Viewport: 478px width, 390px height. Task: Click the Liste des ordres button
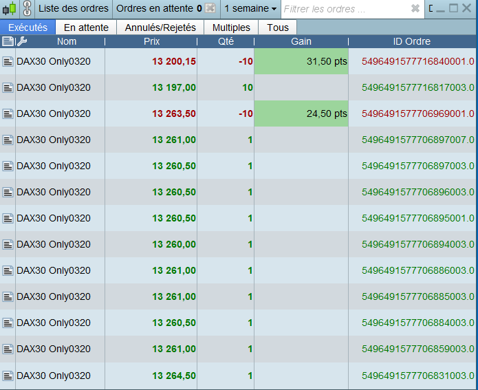[x=74, y=8]
